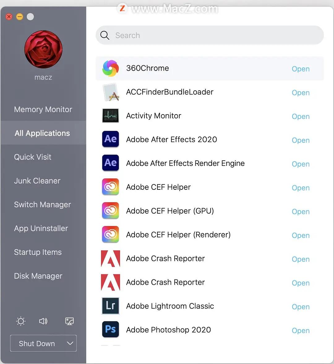Open the Memory Monitor section
This screenshot has height=364, width=334.
coord(43,109)
